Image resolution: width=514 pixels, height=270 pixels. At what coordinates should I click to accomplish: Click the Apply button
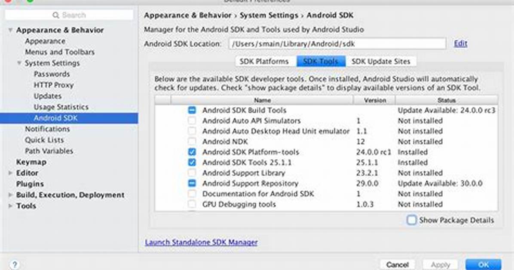(x=441, y=264)
